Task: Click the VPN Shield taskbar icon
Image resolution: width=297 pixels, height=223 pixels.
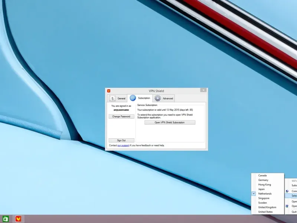Action: pyautogui.click(x=18, y=219)
